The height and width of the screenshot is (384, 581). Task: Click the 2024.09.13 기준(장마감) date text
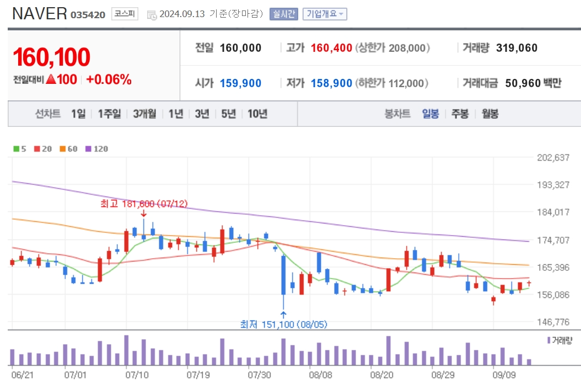[x=211, y=14]
